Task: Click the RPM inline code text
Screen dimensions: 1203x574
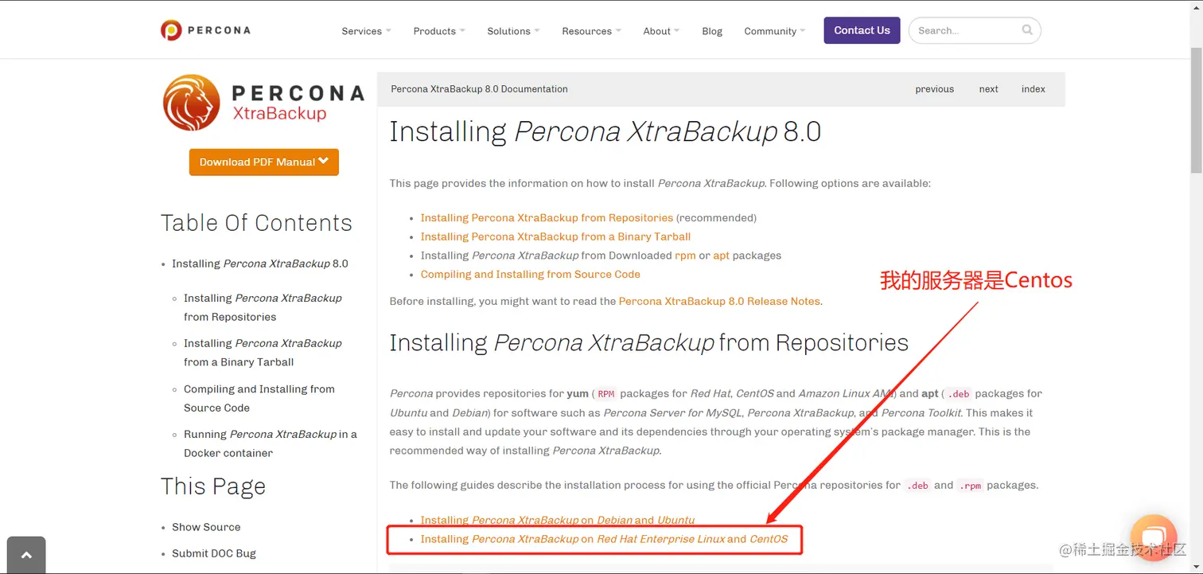Action: (606, 393)
